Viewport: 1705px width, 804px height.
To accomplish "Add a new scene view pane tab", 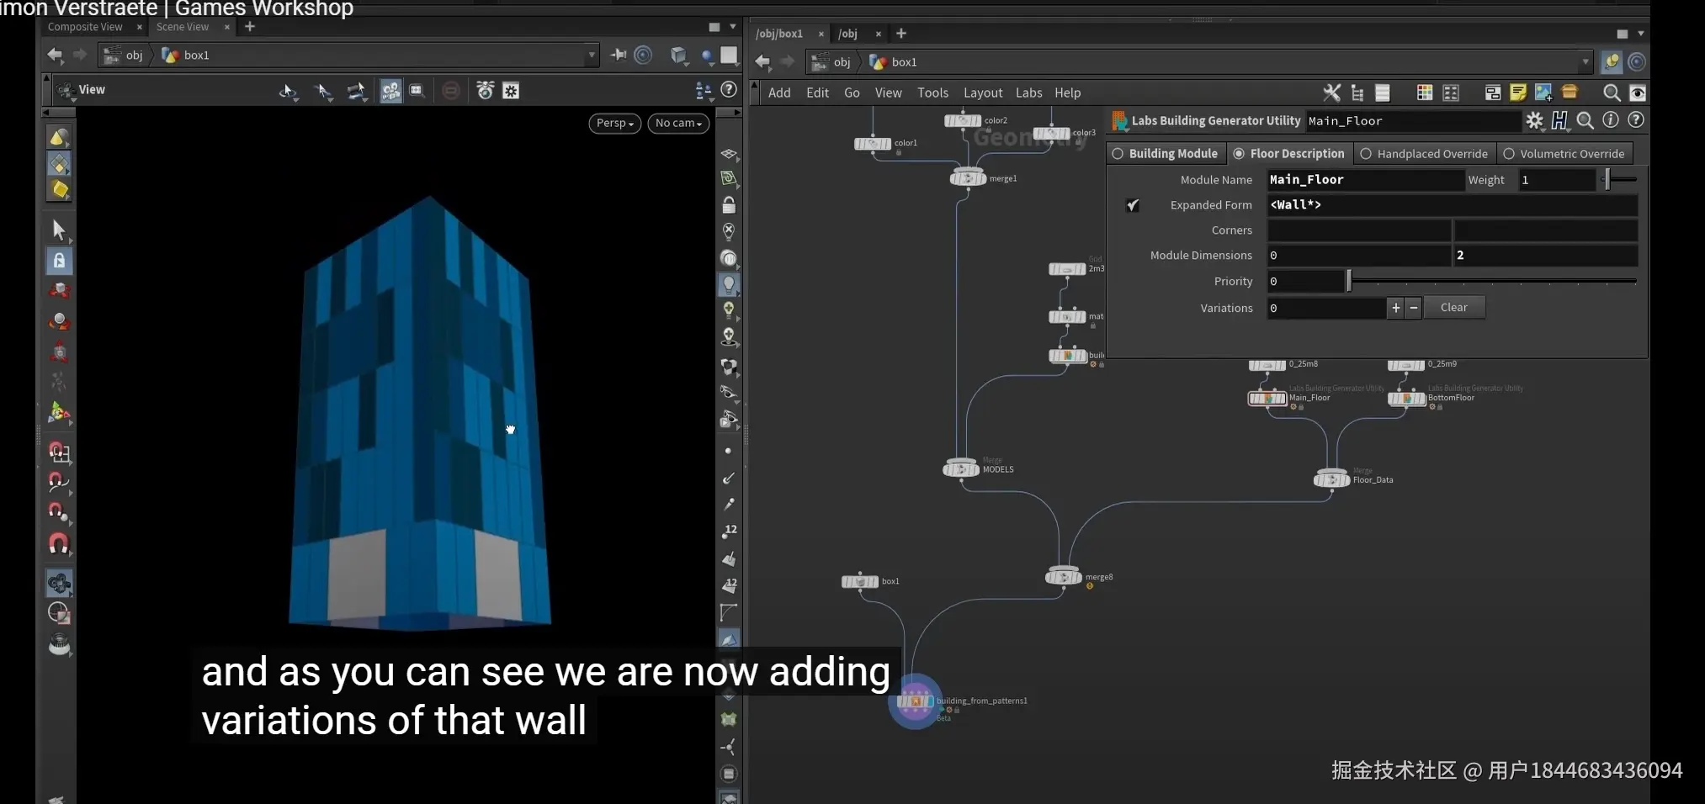I will click(x=250, y=27).
